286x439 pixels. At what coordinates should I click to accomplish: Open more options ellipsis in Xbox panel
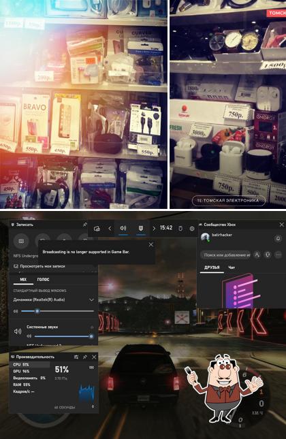(278, 255)
